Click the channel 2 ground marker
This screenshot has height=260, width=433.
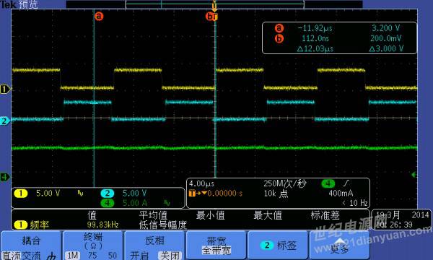coord(5,121)
